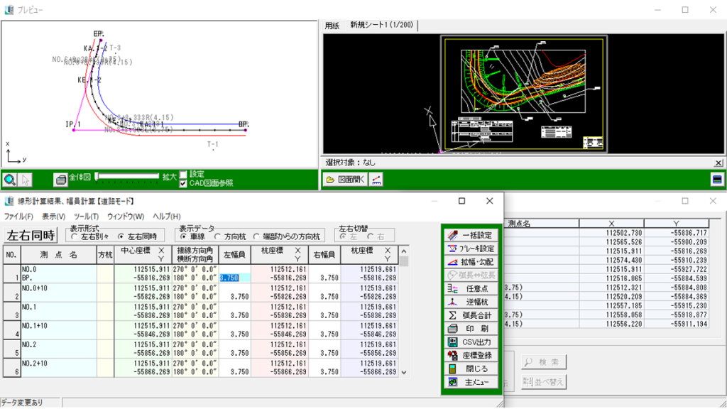Select the 左右別々 display format radio
Viewport: 727px width, 409px height.
click(x=75, y=236)
